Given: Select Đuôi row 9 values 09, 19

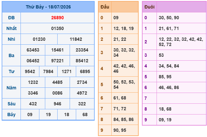Looking at the screenshot, I should pyautogui.click(x=165, y=120).
